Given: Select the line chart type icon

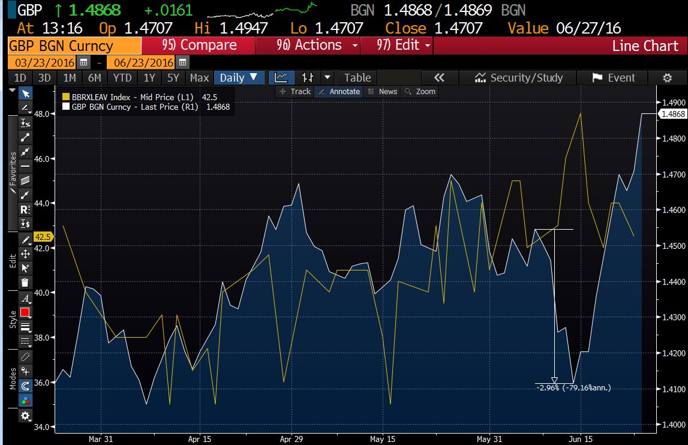Looking at the screenshot, I should click(281, 78).
